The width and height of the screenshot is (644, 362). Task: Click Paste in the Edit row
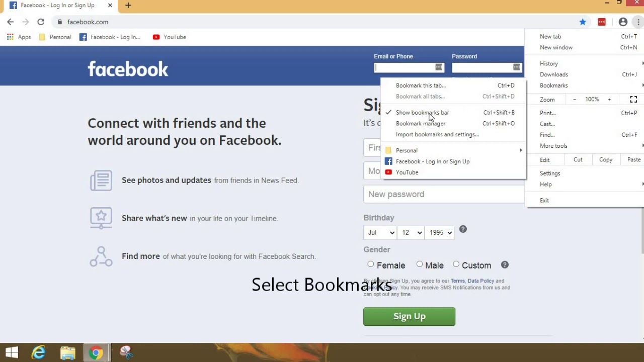(633, 160)
